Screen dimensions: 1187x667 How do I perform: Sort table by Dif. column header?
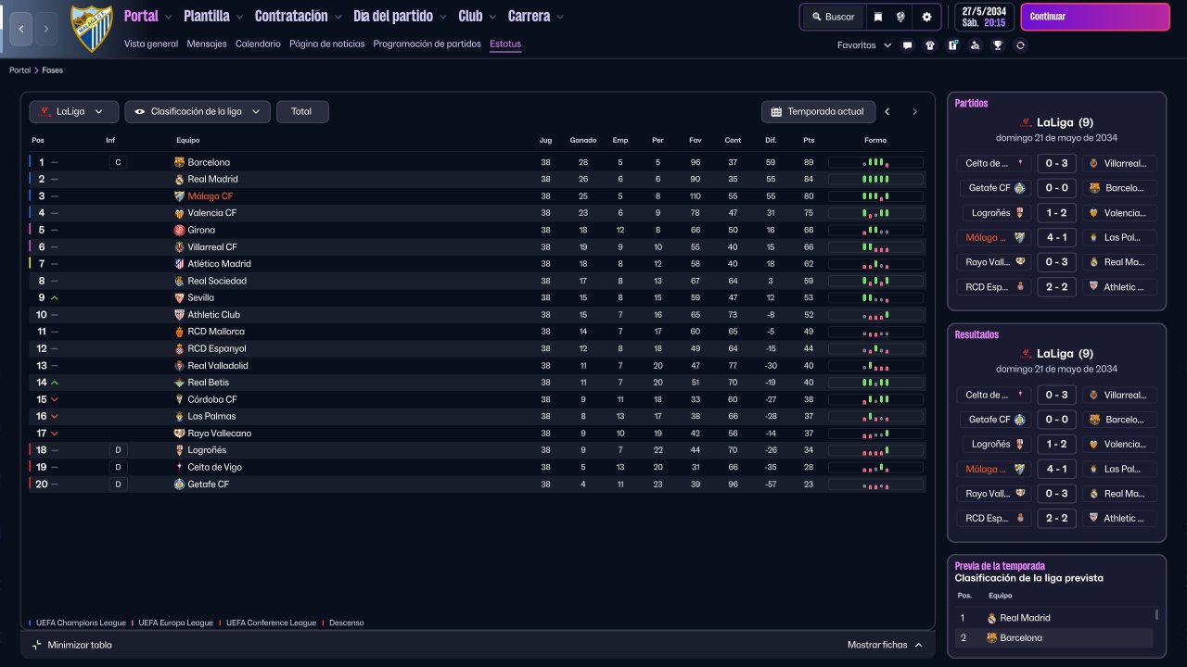771,141
